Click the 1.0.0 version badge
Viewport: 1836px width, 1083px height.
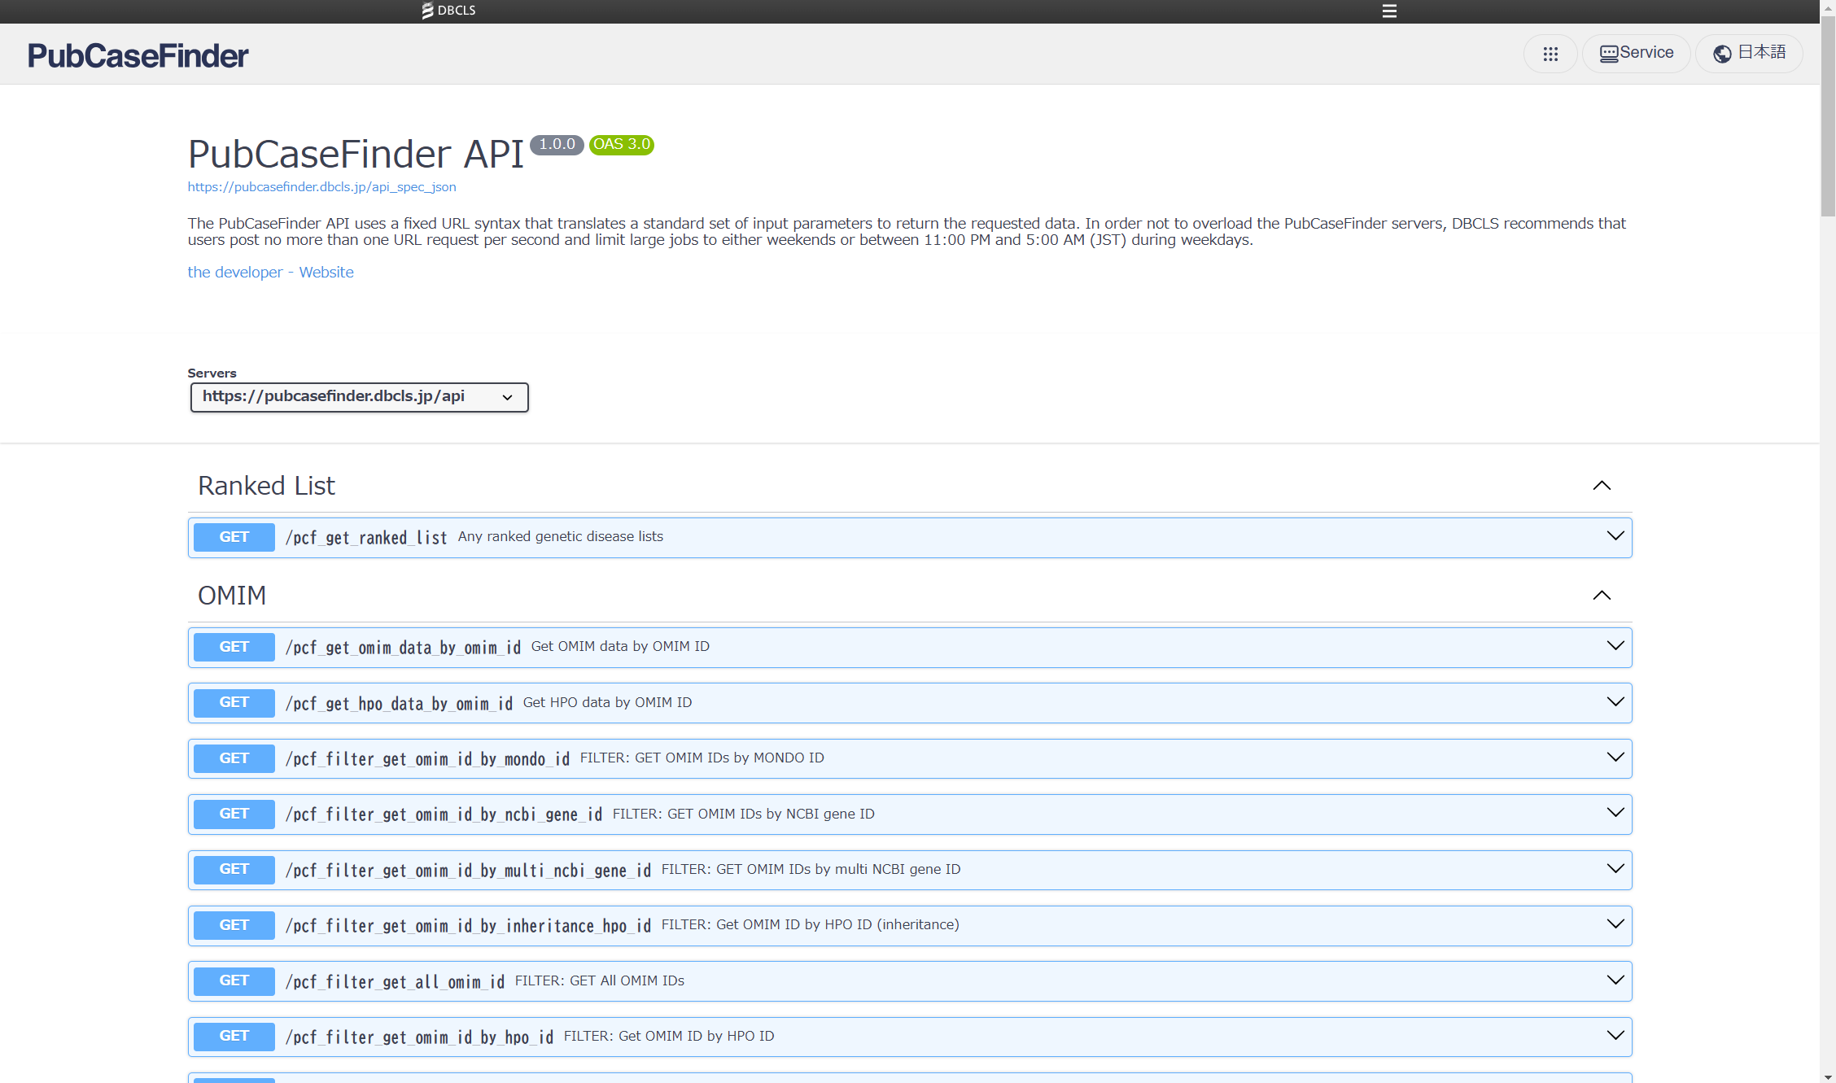557,145
